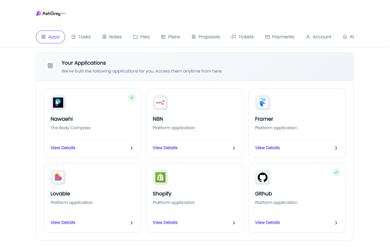390x247 pixels.
Task: Expand Nawaehi details using chevron arrow
Action: click(x=131, y=148)
